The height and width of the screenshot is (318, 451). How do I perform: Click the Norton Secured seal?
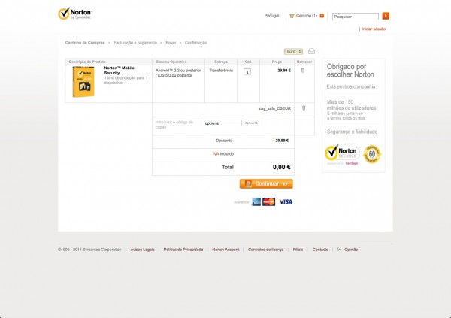(342, 153)
